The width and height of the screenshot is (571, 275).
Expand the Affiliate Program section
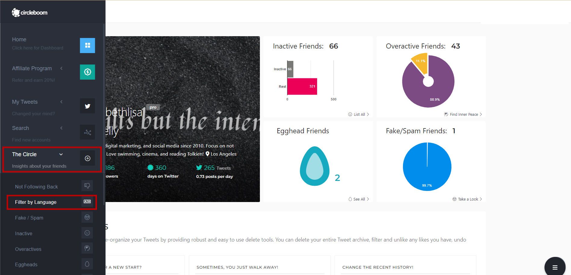(61, 68)
